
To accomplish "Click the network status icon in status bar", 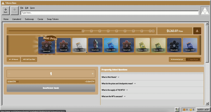I will [178, 110].
